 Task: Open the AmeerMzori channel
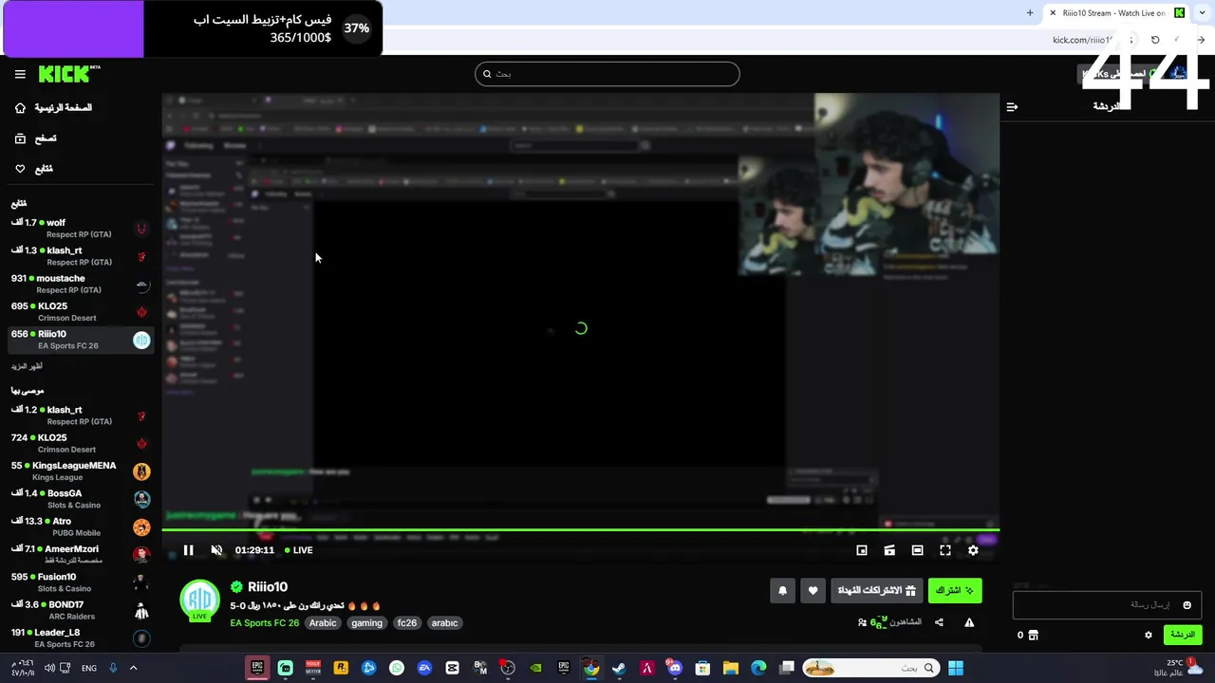point(81,555)
